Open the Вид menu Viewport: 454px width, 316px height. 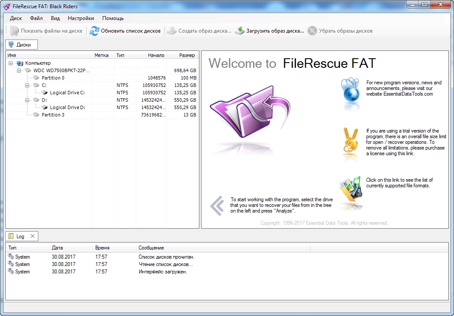tap(55, 18)
